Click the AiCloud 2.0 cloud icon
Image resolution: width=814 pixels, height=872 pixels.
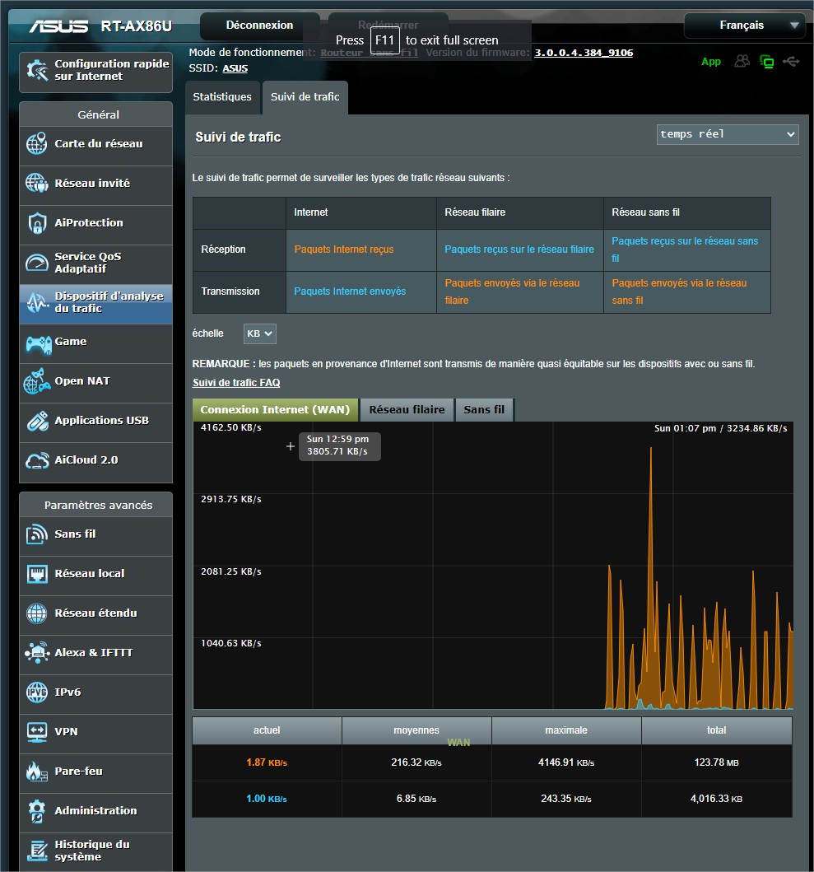click(37, 460)
